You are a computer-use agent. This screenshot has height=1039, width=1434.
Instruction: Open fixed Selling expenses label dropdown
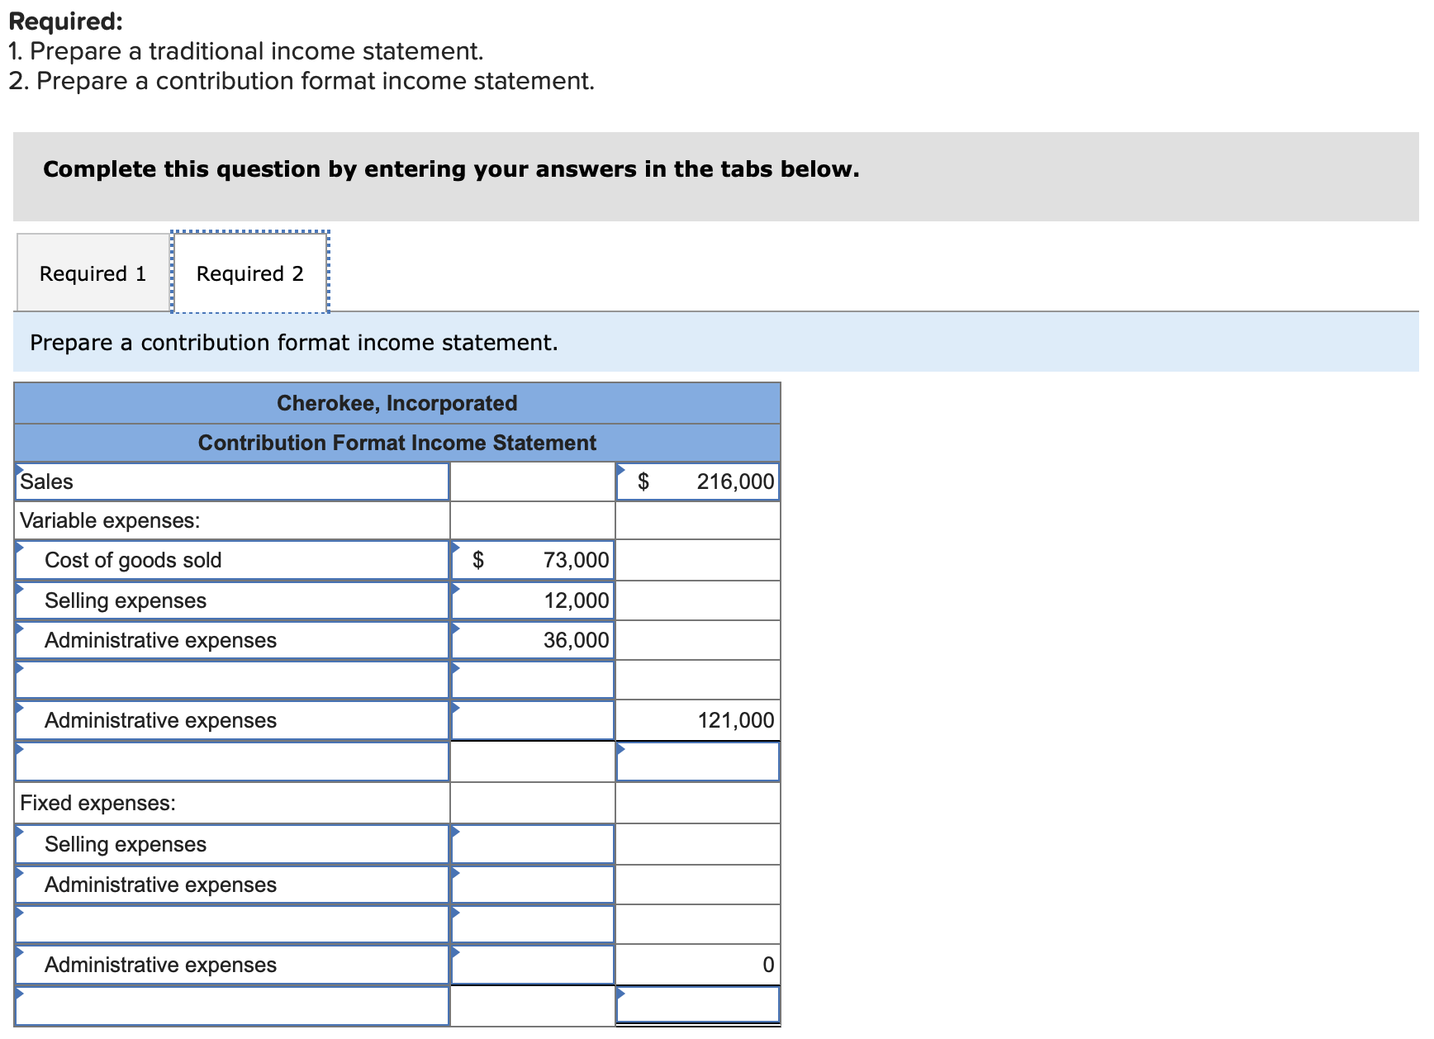pos(232,844)
